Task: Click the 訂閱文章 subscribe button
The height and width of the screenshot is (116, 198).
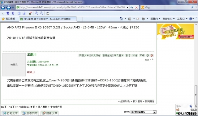Action: pos(10,113)
